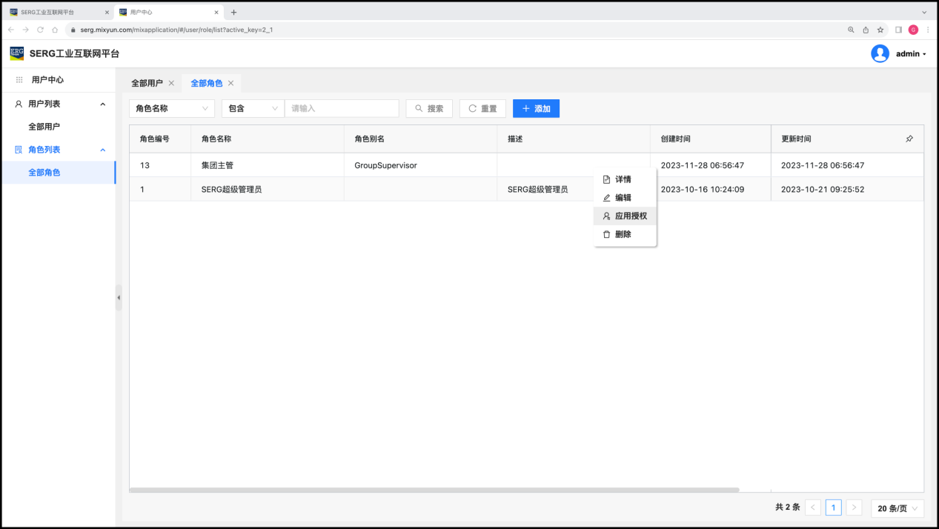Close the 全部用户 tab
Screen dimensions: 939x529
click(x=171, y=83)
